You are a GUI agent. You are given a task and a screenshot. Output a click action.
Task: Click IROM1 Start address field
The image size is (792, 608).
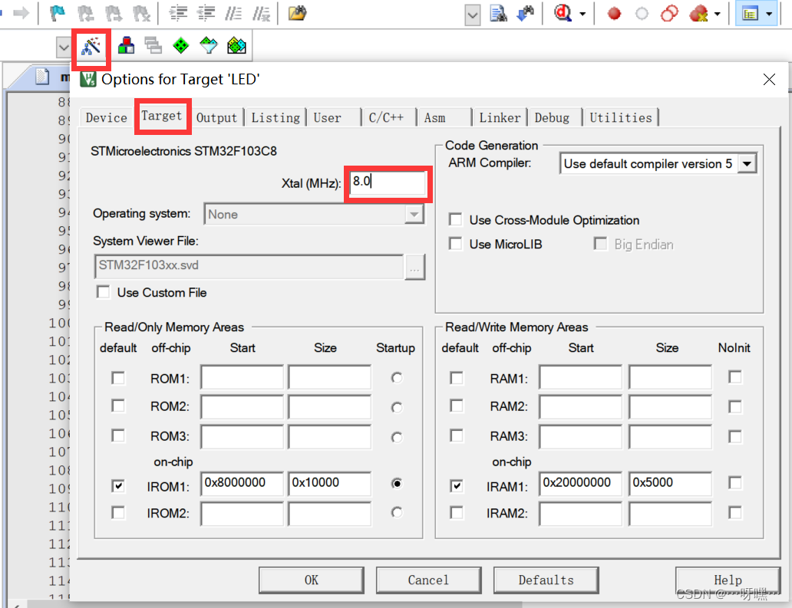coord(242,483)
